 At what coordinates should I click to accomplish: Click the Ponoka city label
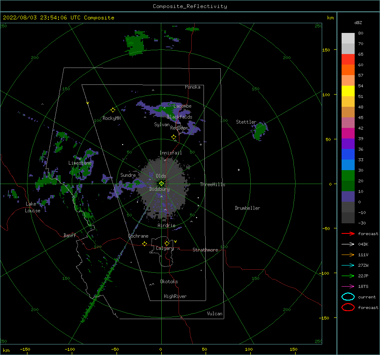tap(193, 87)
